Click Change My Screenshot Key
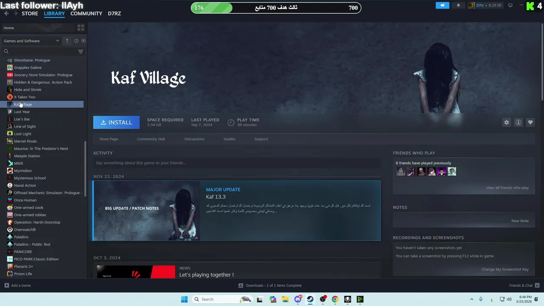The height and width of the screenshot is (306, 544). [x=505, y=269]
